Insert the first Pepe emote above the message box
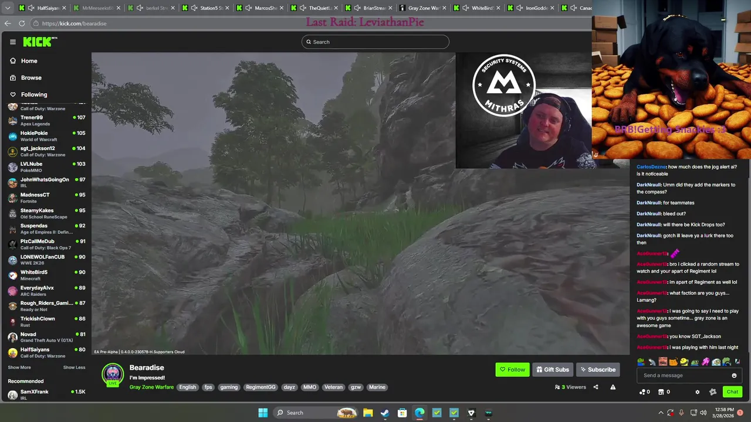Screen dimensions: 751x422 tap(641, 362)
